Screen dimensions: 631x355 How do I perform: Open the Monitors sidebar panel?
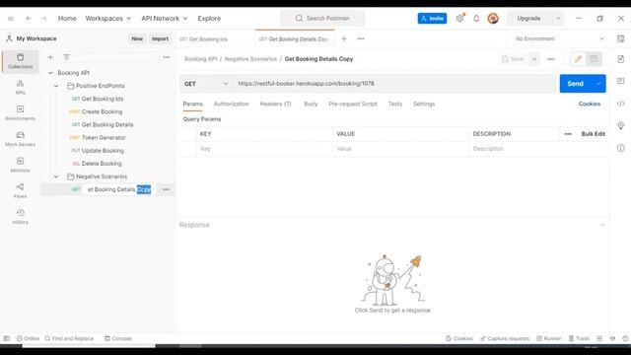coord(20,165)
